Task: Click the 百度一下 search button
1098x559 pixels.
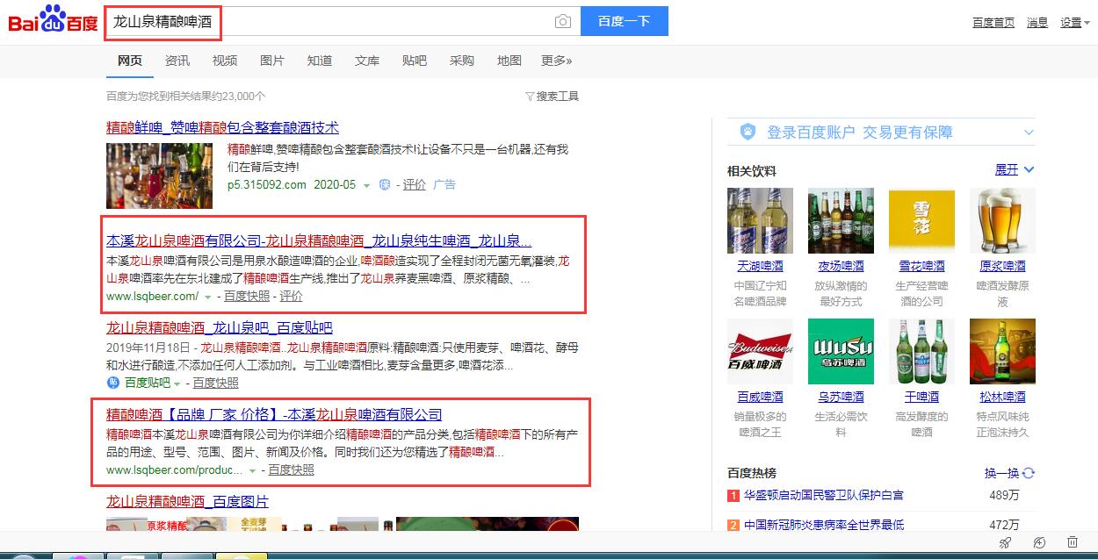Action: coord(624,21)
